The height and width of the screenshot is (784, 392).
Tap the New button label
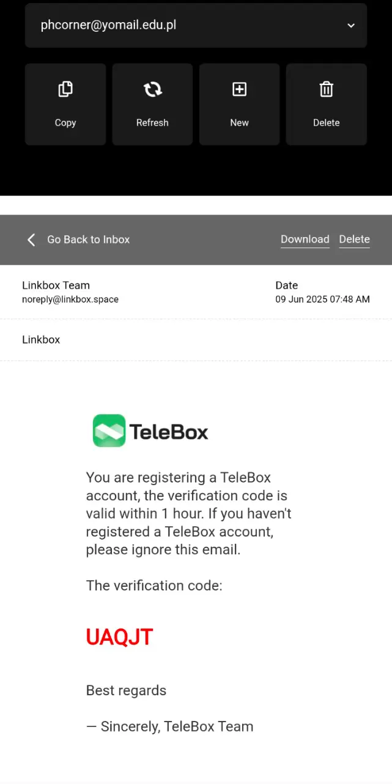pyautogui.click(x=239, y=123)
